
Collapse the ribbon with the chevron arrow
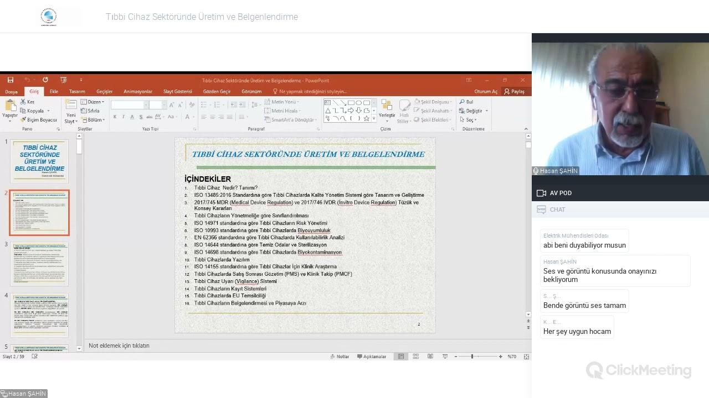coord(526,129)
